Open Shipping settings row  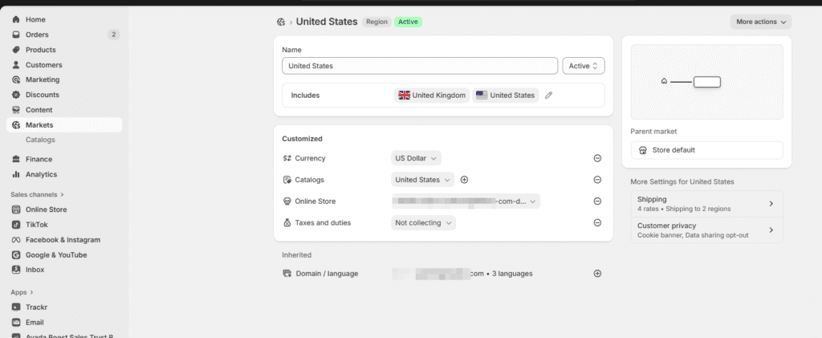[x=706, y=204]
